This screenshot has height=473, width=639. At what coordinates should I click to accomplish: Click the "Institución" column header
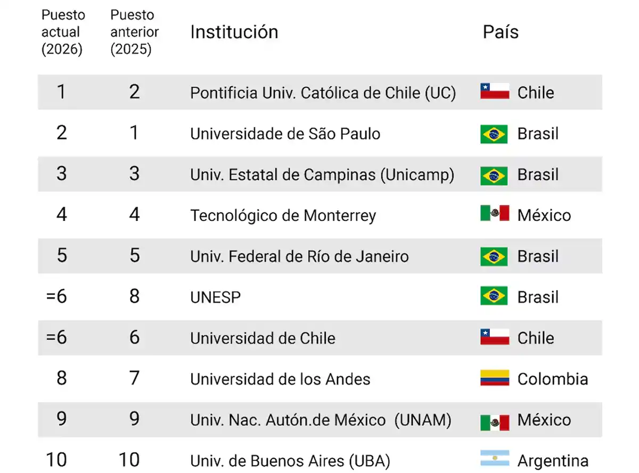[x=234, y=32]
